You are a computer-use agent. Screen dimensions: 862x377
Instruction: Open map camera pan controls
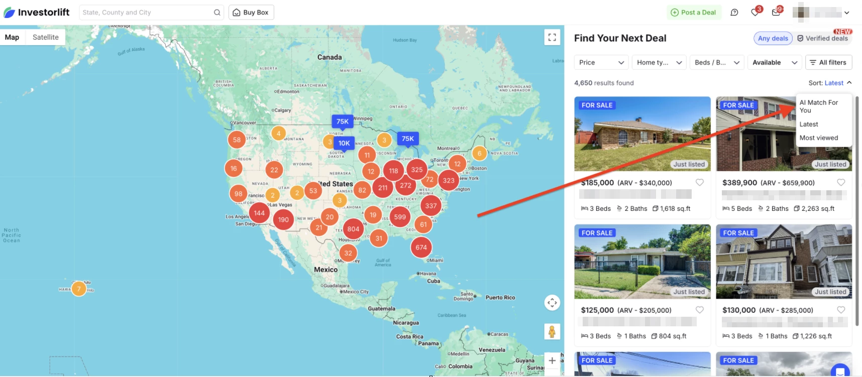552,303
